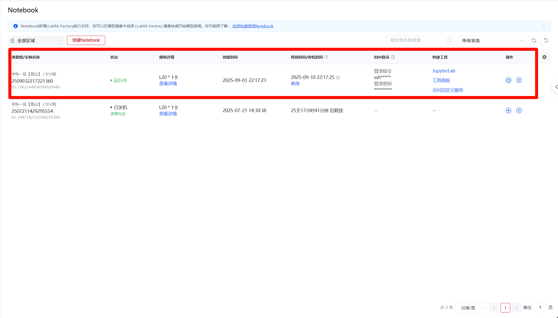
Task: Click the refresh list icon button
Action: [534, 40]
